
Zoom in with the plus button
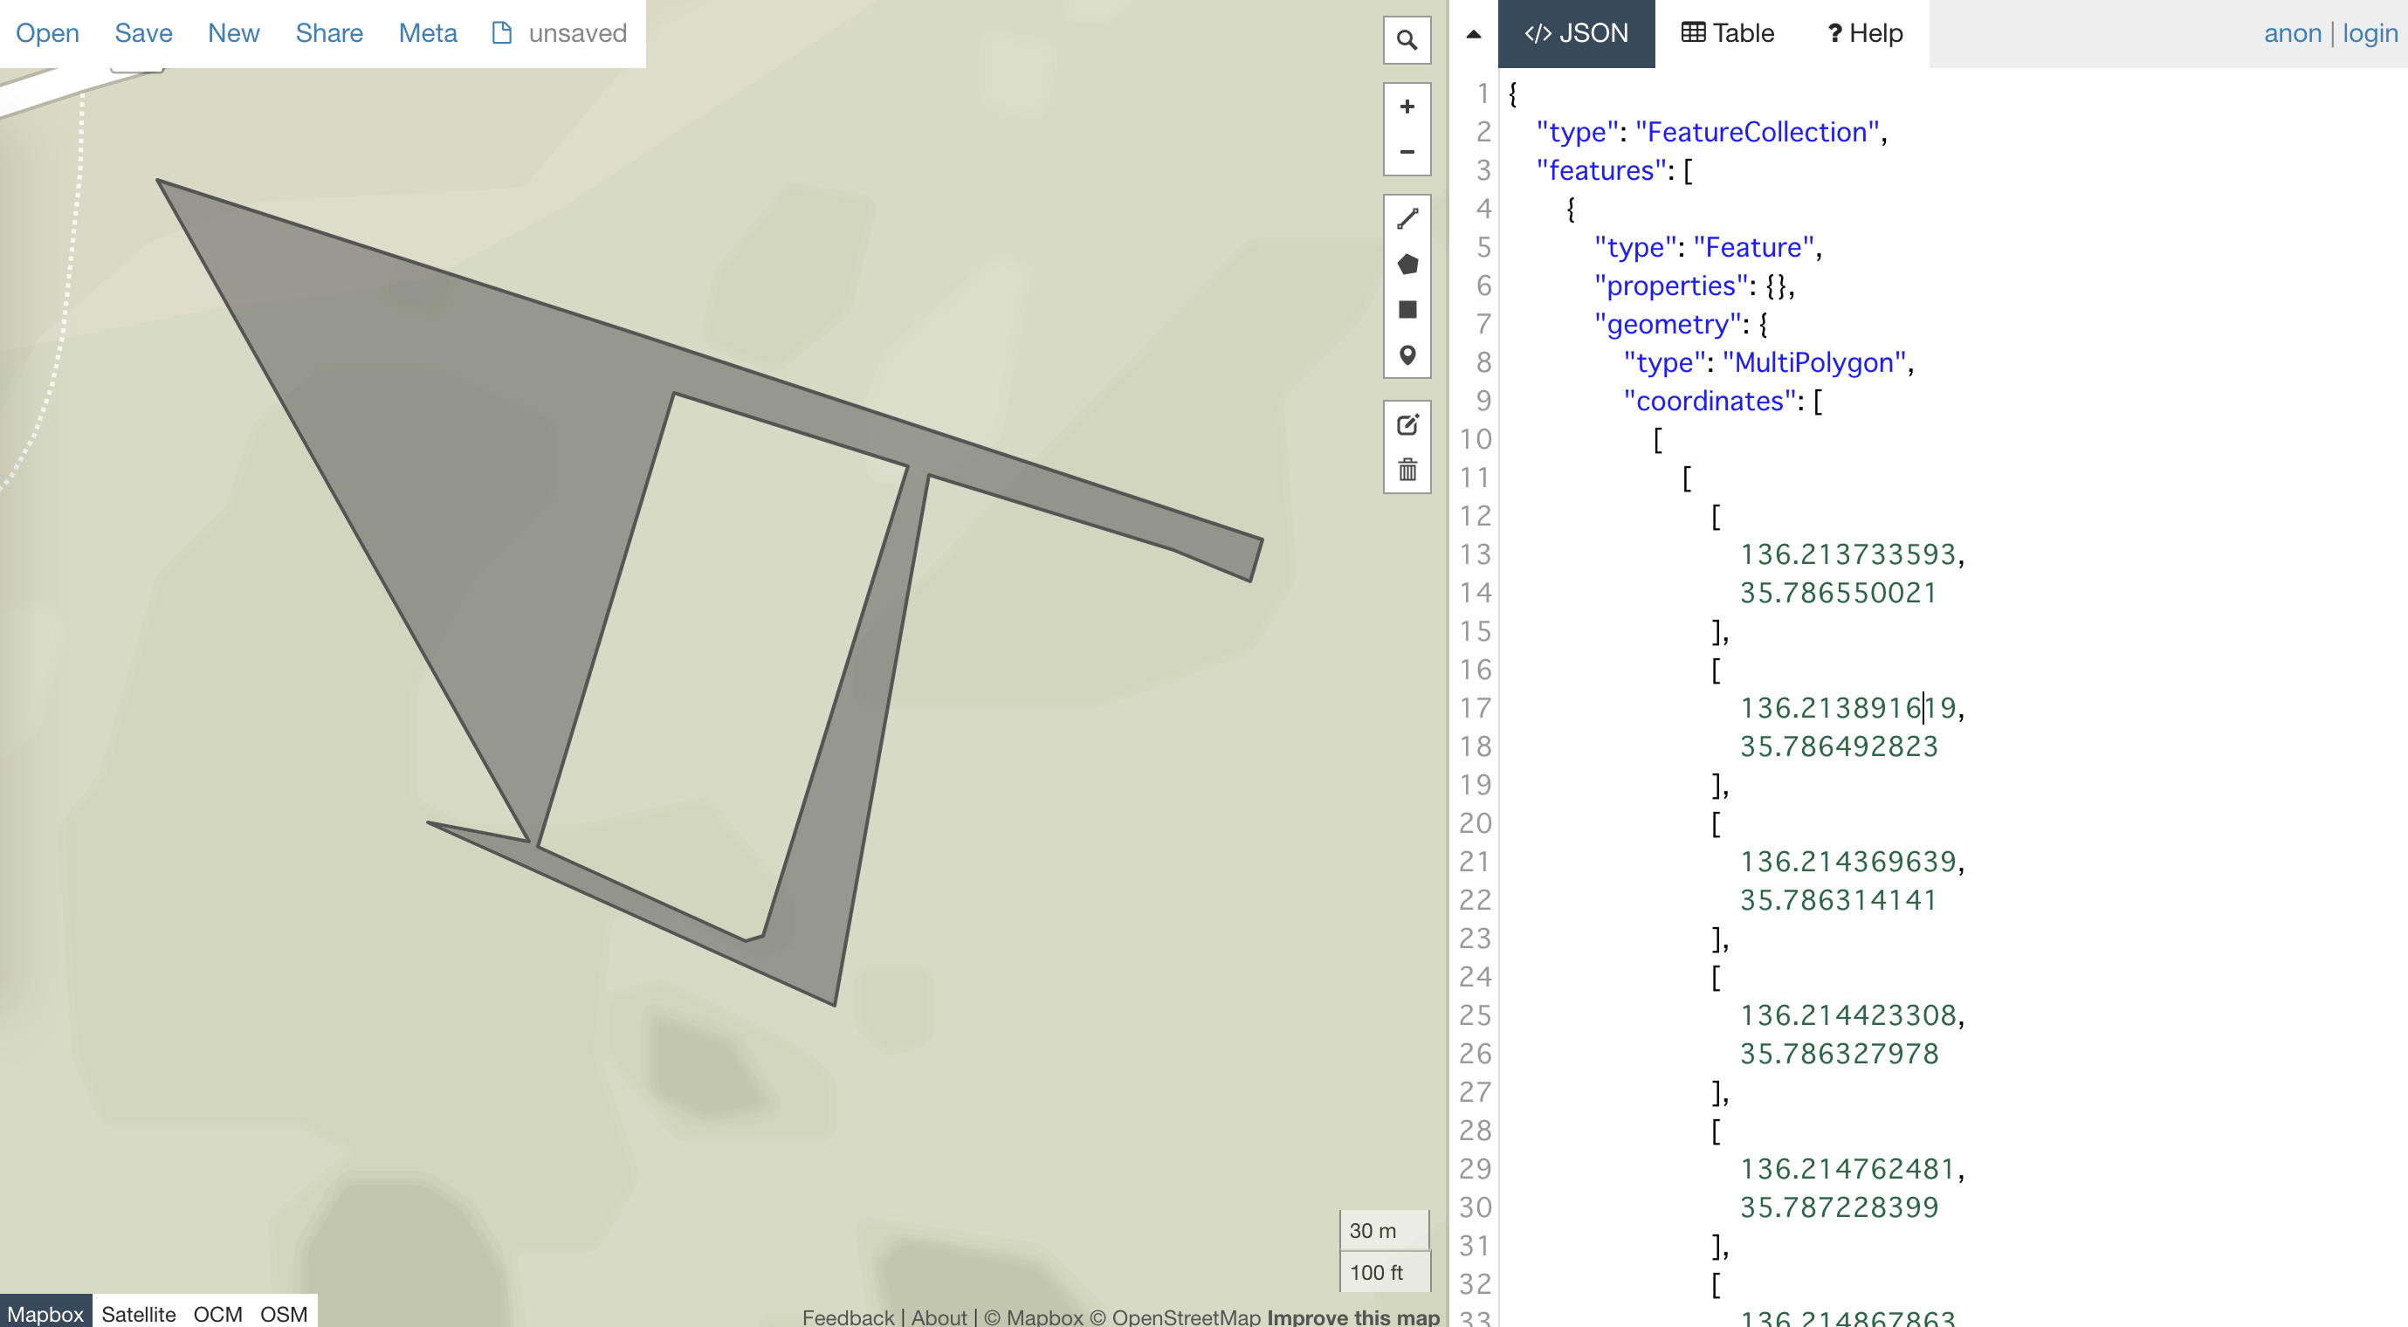pos(1407,107)
